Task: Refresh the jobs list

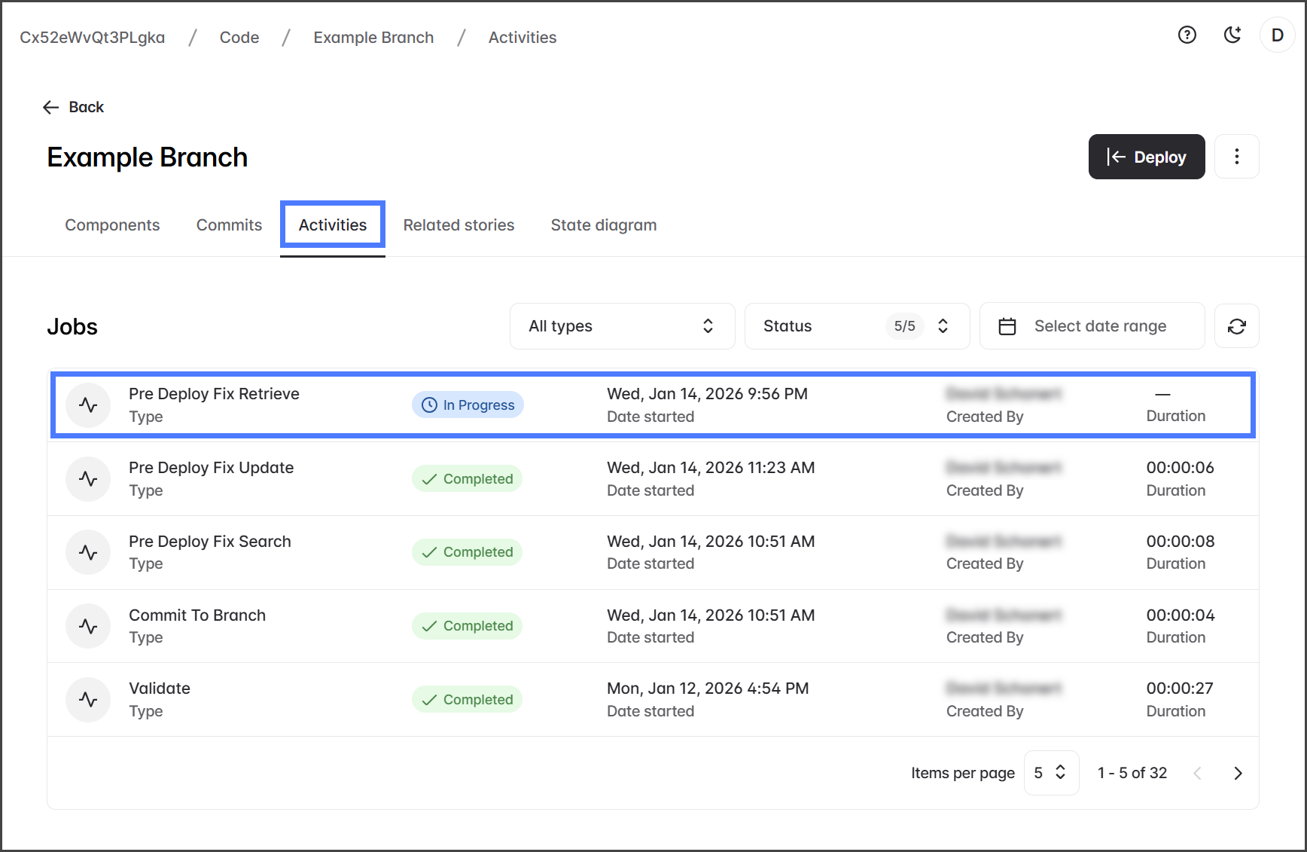Action: click(x=1236, y=326)
